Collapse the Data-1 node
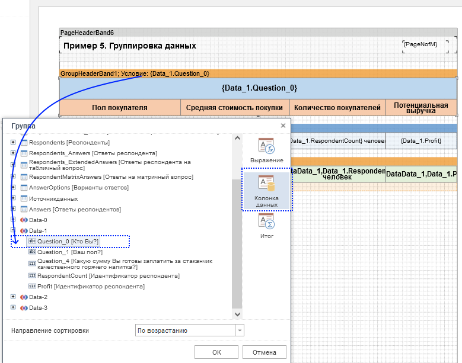 pos(14,231)
